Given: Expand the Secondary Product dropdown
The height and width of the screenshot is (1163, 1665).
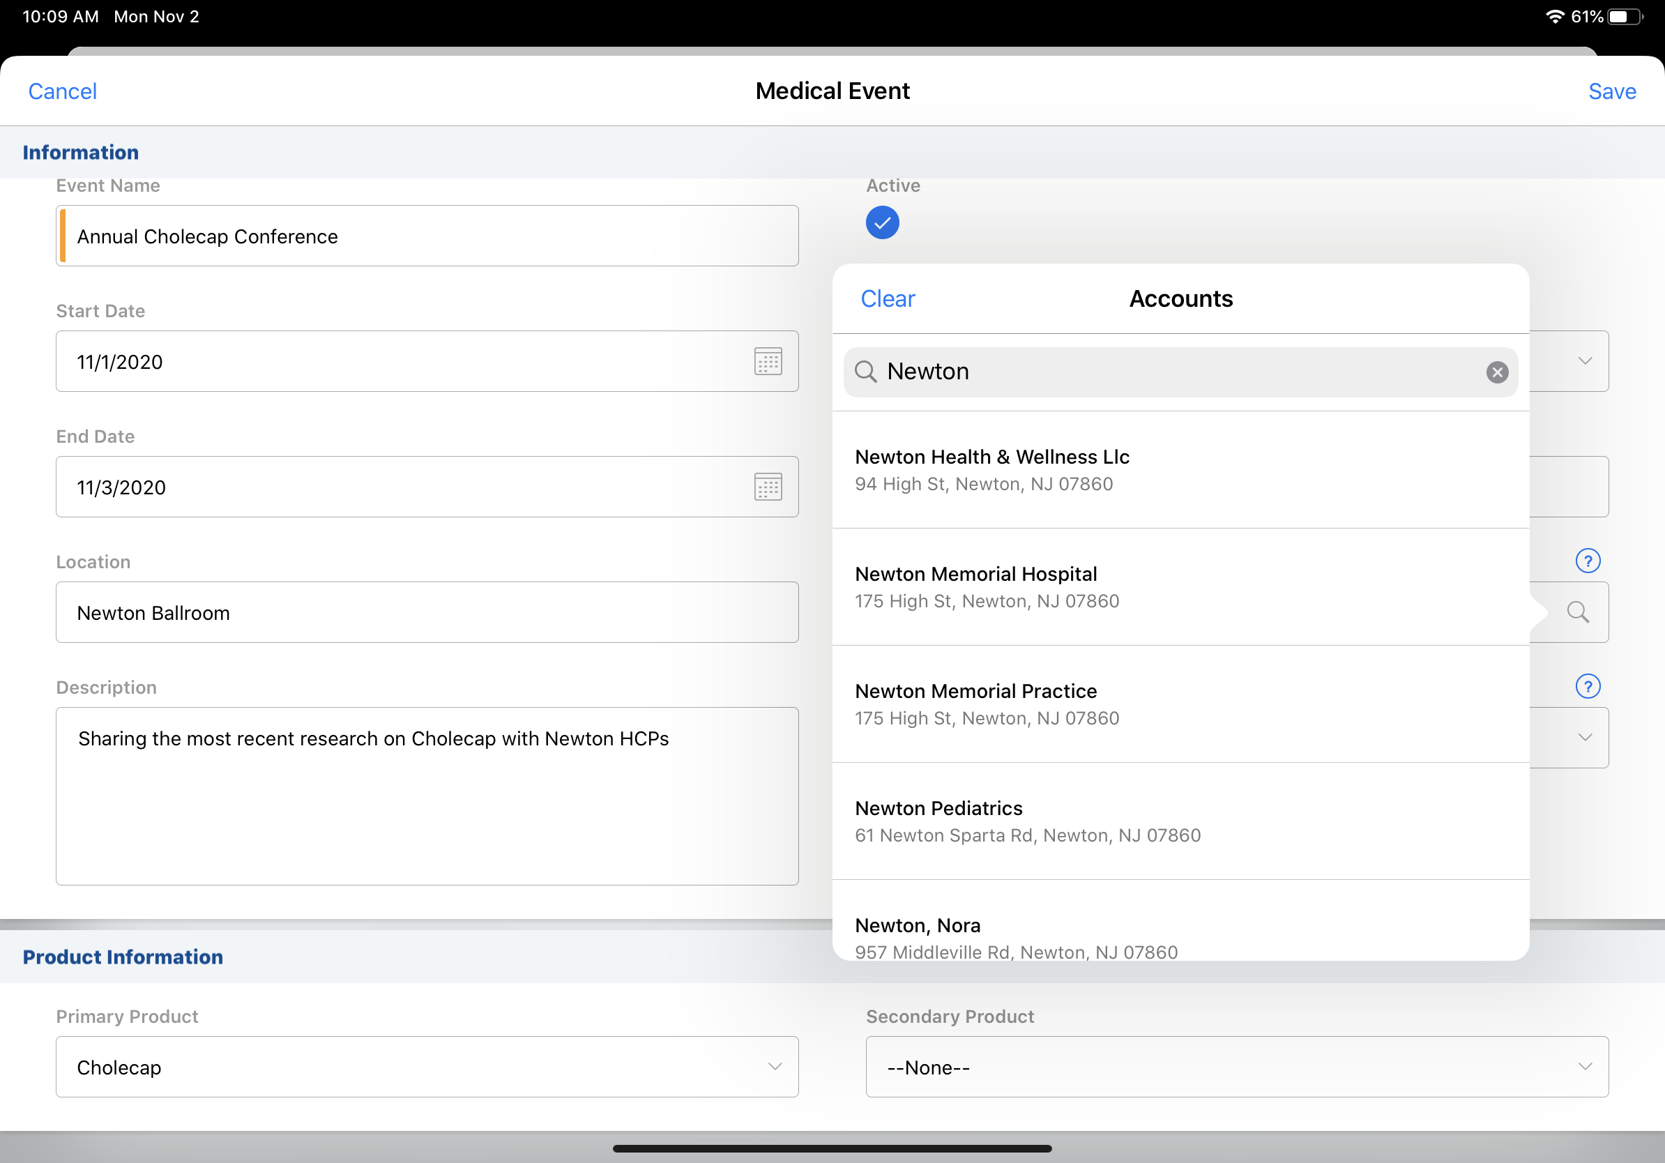Looking at the screenshot, I should (1236, 1067).
